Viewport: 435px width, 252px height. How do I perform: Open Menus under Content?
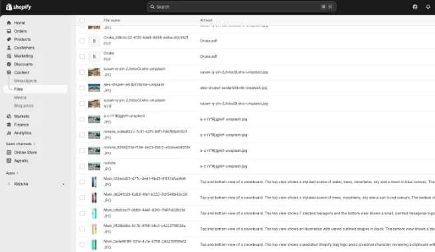[20, 97]
